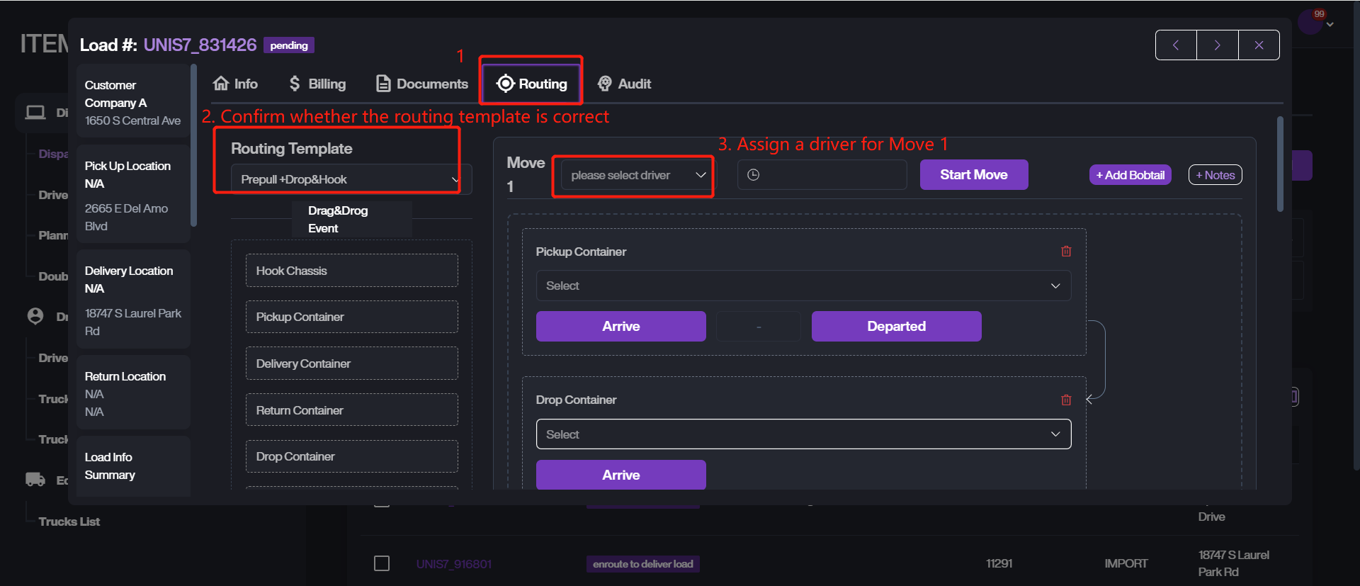Click the + Add Bobtail button
Screen dimensions: 1360x586
click(1130, 175)
